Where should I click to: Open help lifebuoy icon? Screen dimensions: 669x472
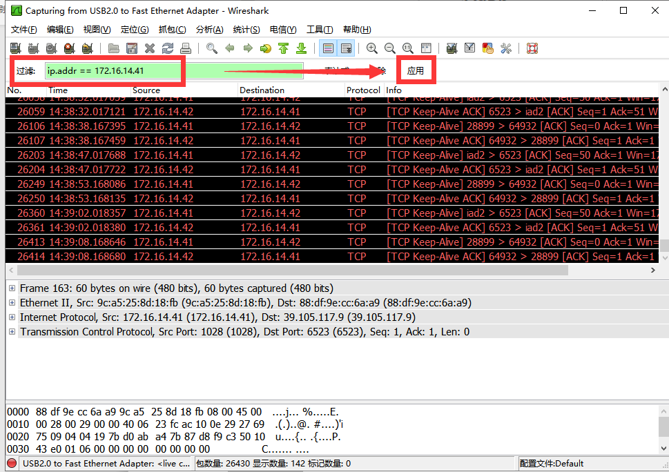[x=532, y=48]
